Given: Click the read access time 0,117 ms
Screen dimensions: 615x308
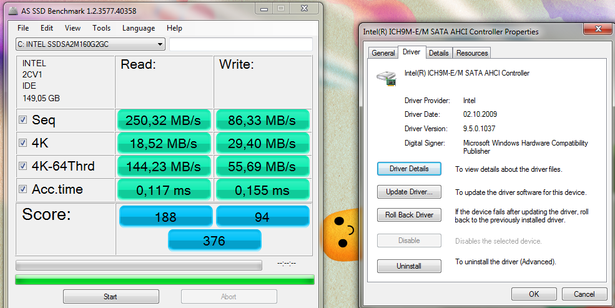Looking at the screenshot, I should tap(164, 190).
